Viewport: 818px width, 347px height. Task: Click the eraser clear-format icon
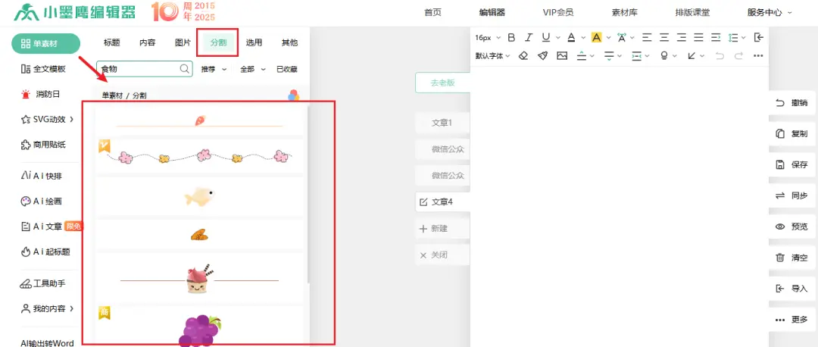[x=524, y=56]
